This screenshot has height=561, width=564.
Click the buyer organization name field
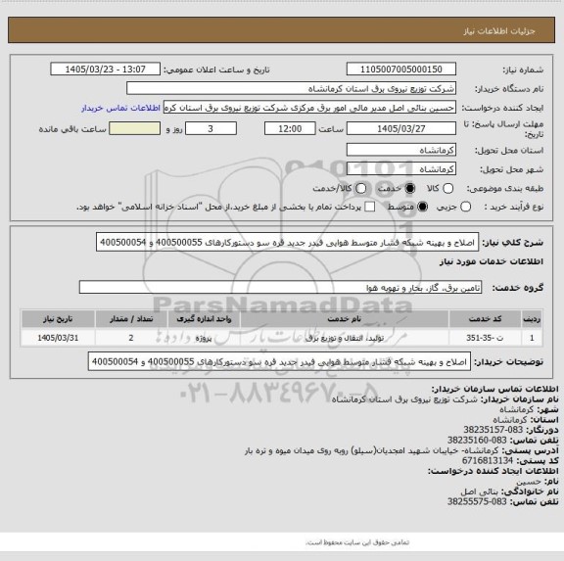pyautogui.click(x=292, y=88)
